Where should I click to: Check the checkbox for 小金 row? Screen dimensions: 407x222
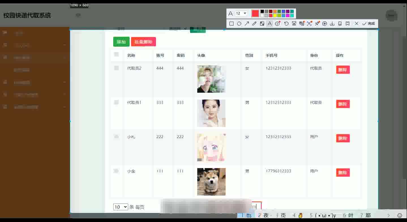[116, 171]
